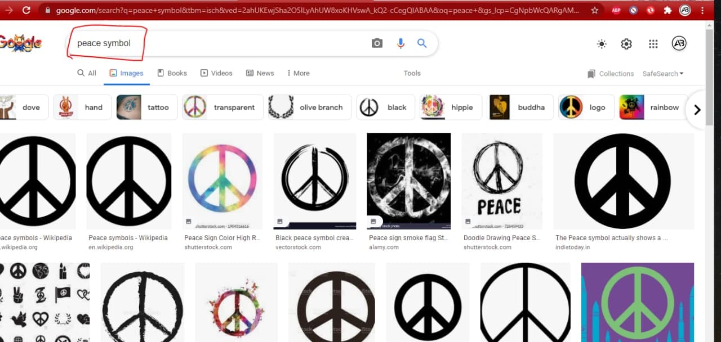Open Google quick settings gear
721x342 pixels.
coord(626,44)
